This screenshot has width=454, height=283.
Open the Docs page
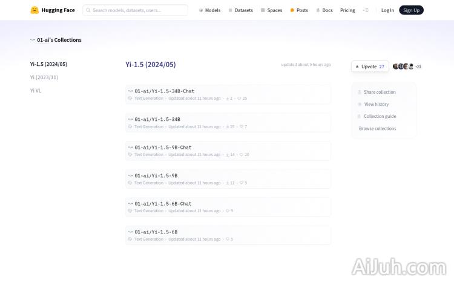click(324, 10)
